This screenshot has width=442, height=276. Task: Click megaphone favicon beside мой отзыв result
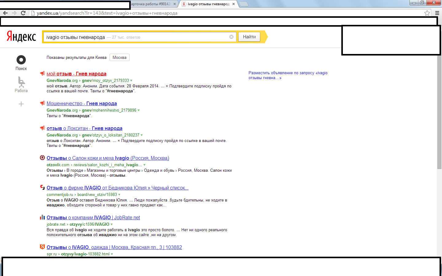42,73
